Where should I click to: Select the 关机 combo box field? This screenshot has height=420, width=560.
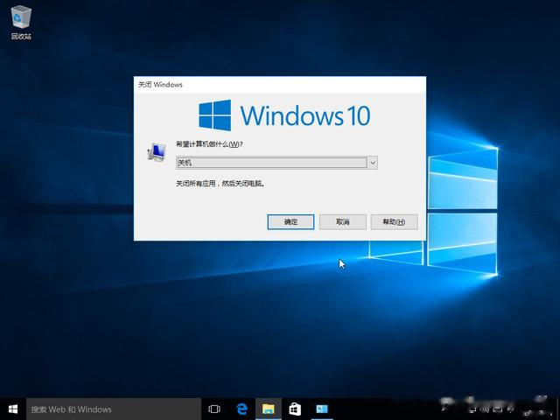pyautogui.click(x=276, y=163)
